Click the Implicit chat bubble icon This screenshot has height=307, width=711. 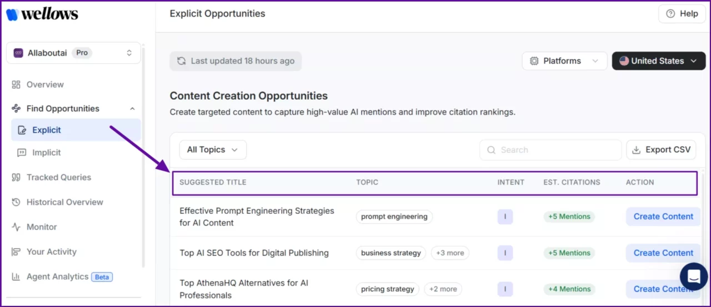tap(22, 152)
